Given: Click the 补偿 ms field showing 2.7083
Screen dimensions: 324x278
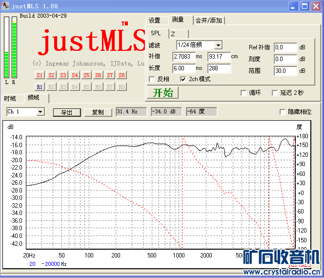Looking at the screenshot, I should click(184, 57).
